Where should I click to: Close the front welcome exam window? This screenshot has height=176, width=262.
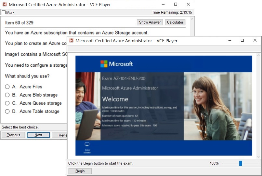255,40
